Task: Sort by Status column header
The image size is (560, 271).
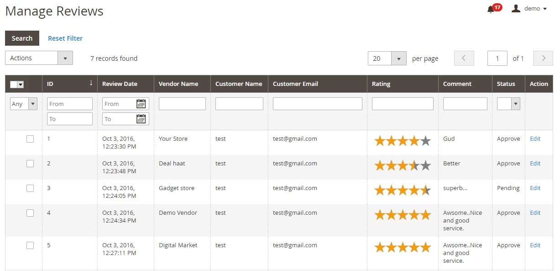Action: point(506,84)
